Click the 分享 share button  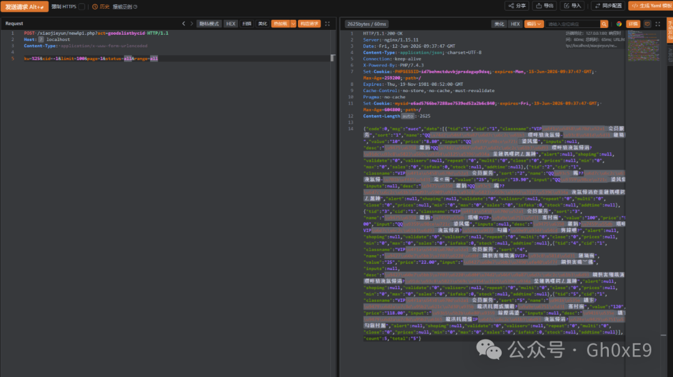coord(517,6)
